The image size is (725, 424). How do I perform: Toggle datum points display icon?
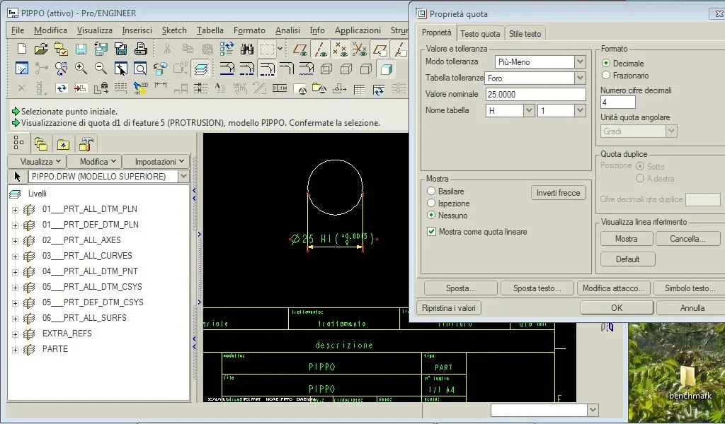340,49
